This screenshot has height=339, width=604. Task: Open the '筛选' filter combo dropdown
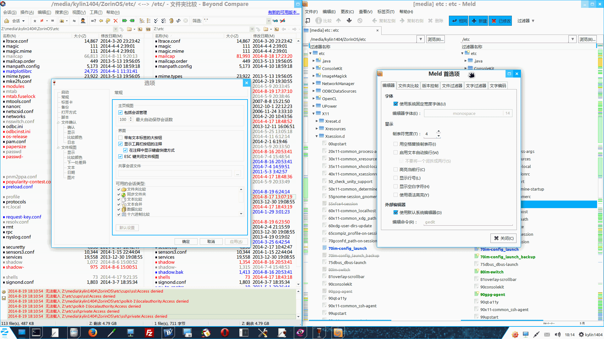[268, 21]
